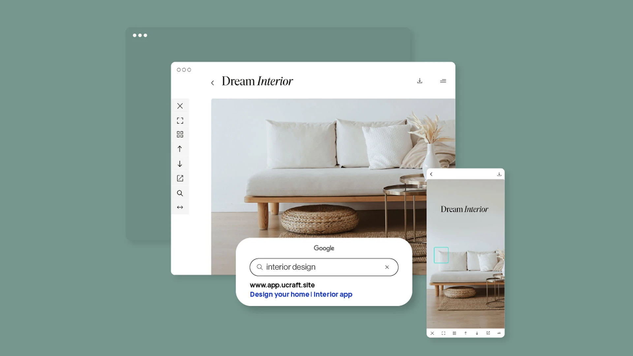Click the mobile download icon top right
The image size is (633, 356).
pyautogui.click(x=499, y=174)
